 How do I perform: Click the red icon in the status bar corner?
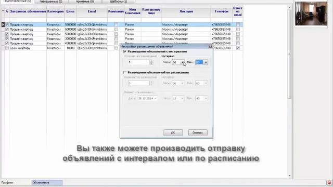point(329,182)
